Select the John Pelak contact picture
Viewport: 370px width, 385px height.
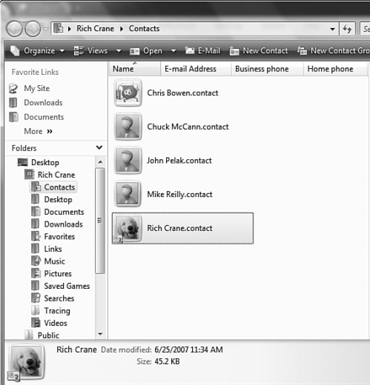(128, 161)
